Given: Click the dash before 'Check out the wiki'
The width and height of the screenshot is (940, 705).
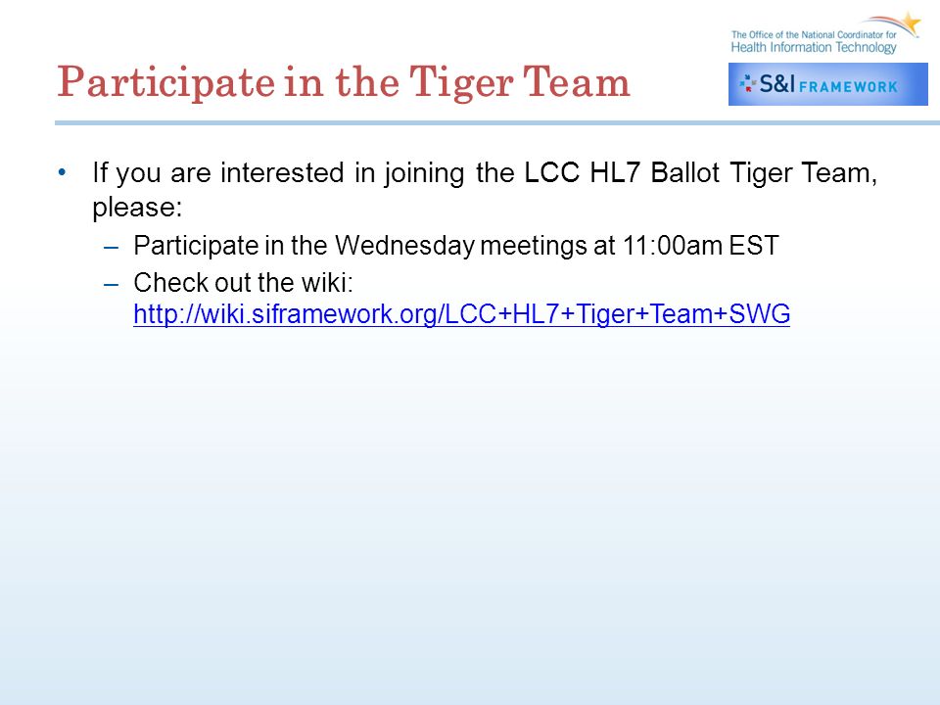Looking at the screenshot, I should tap(111, 284).
